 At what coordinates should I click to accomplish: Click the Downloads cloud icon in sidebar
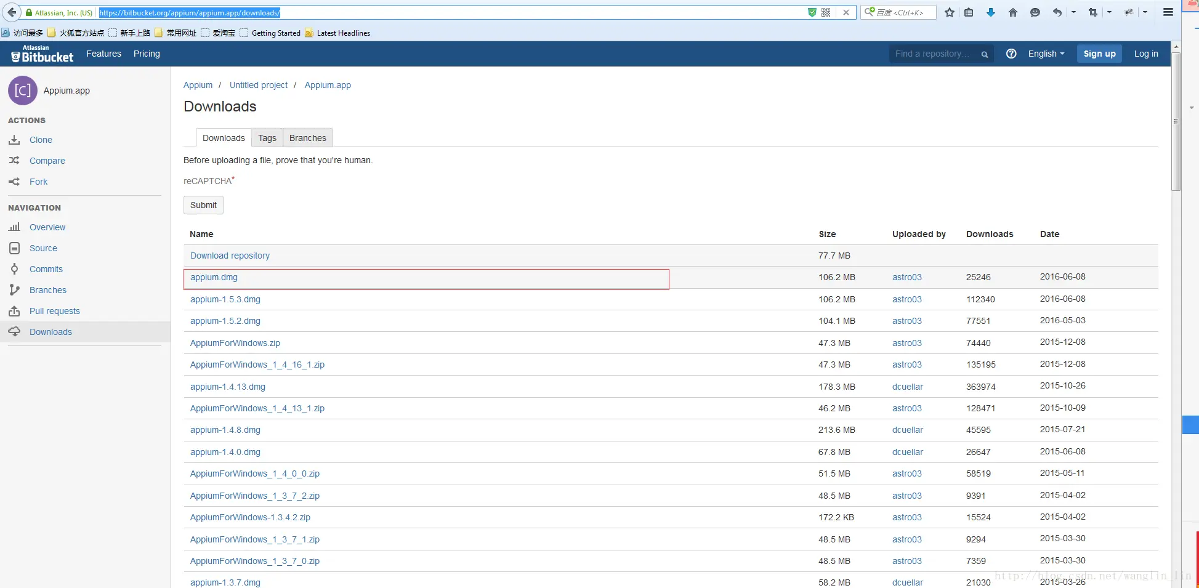(14, 332)
